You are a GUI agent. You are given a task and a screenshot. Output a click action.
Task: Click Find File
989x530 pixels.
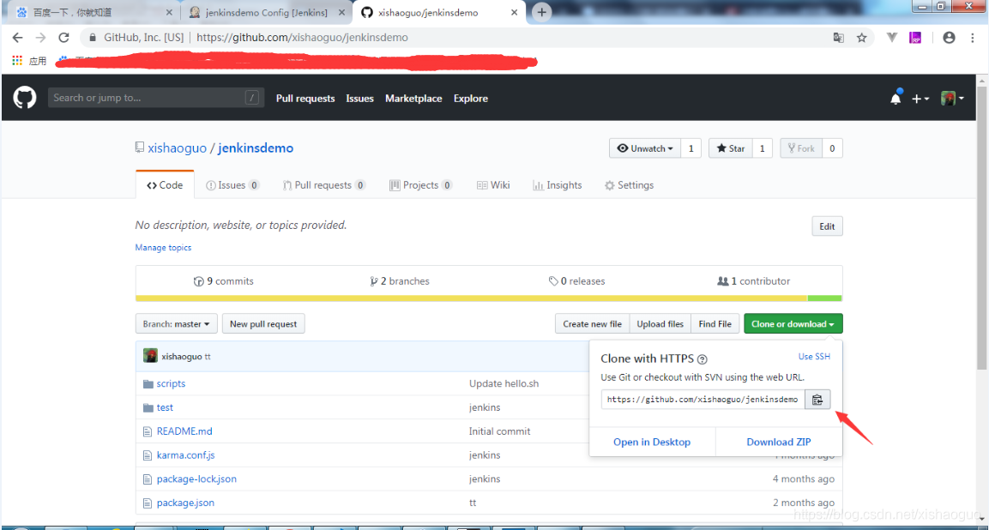click(715, 324)
